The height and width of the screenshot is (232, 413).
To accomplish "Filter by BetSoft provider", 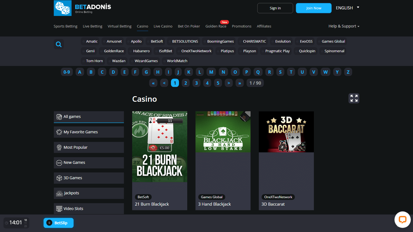I will [x=156, y=42].
